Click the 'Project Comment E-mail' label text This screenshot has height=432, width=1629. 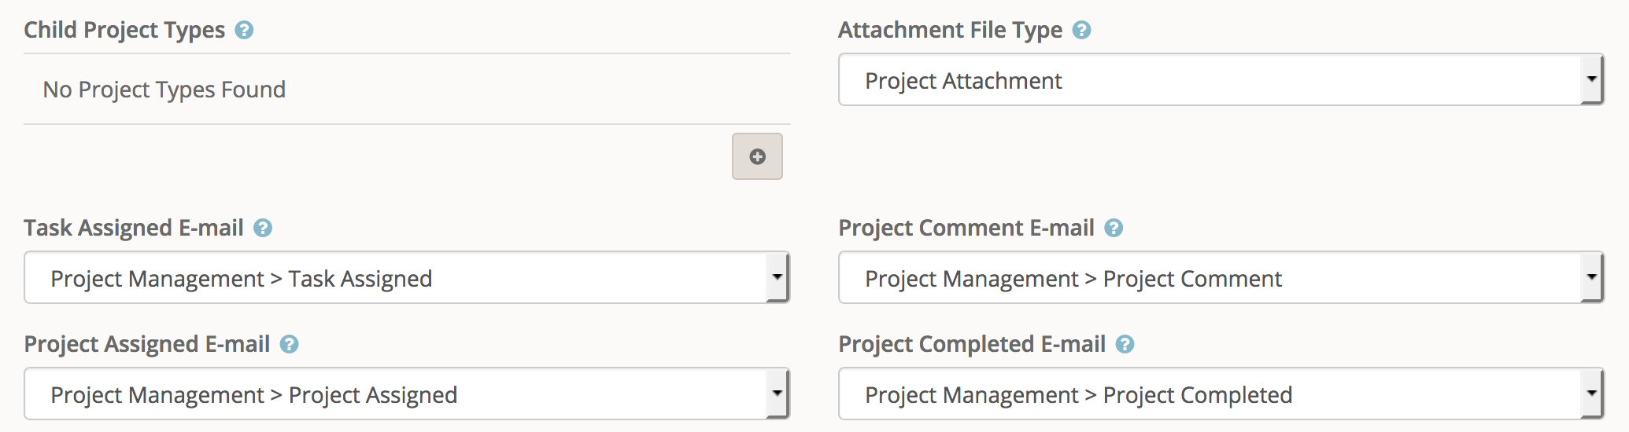[x=966, y=228]
